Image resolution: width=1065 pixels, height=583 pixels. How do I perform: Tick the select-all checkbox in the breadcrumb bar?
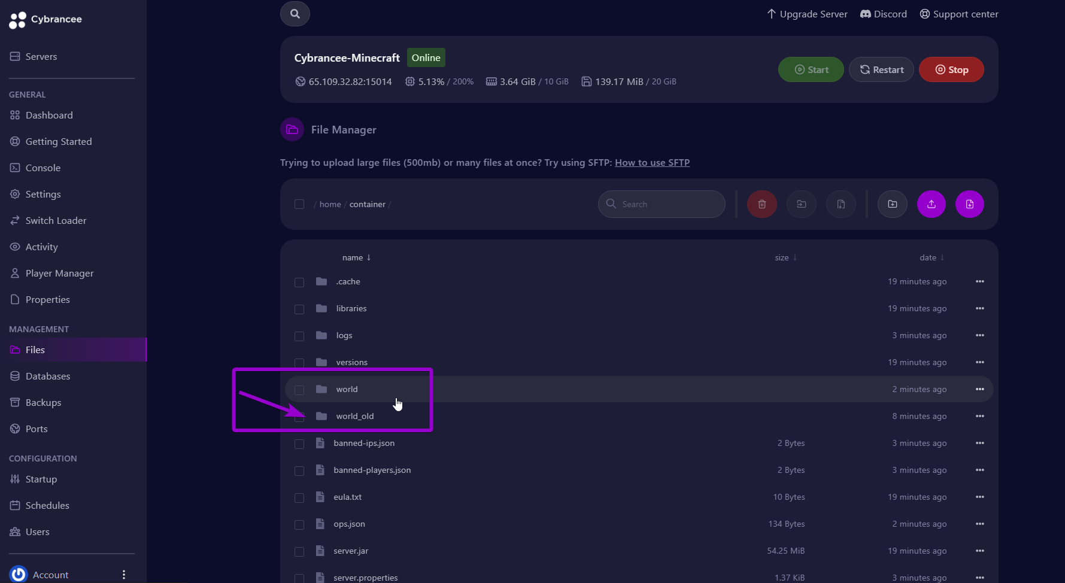[x=299, y=204]
